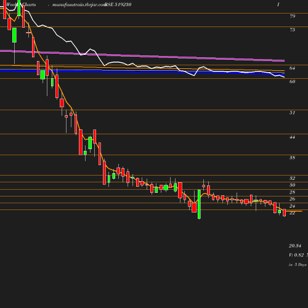This screenshot has height=308, width=308.
Task: Select the 44 price axis label
Action: click(293, 137)
